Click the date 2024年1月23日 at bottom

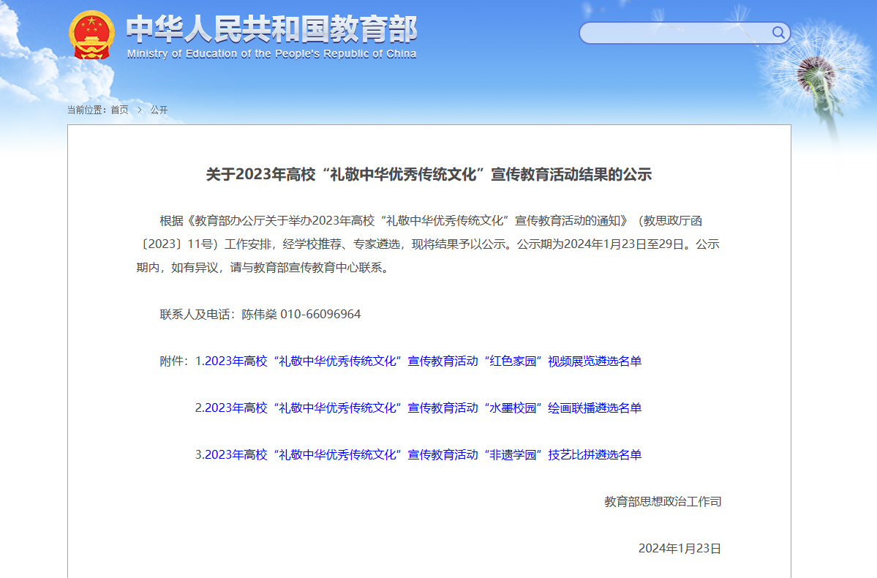pos(680,548)
